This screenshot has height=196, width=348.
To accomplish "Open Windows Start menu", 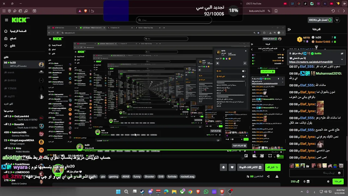I will (118, 192).
